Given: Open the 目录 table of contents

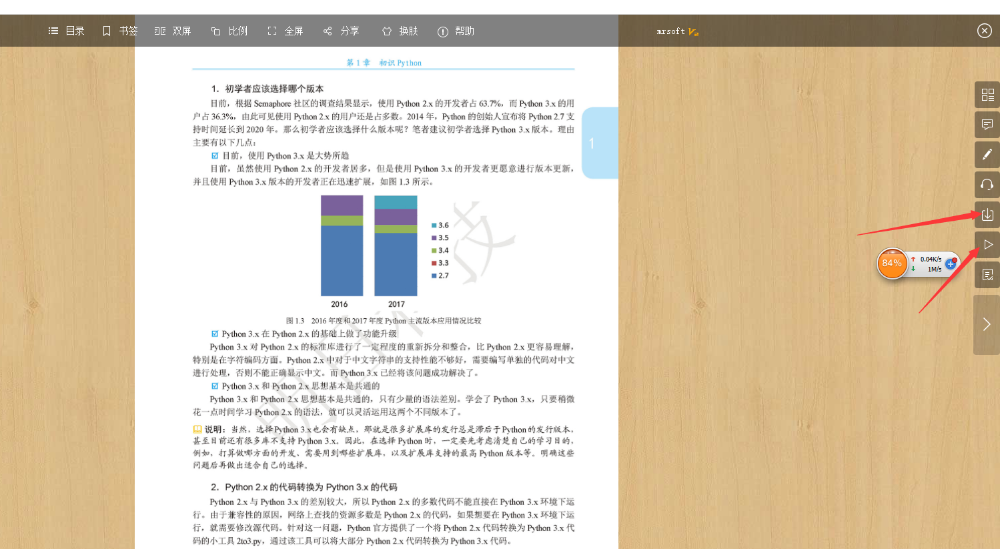Looking at the screenshot, I should click(66, 31).
